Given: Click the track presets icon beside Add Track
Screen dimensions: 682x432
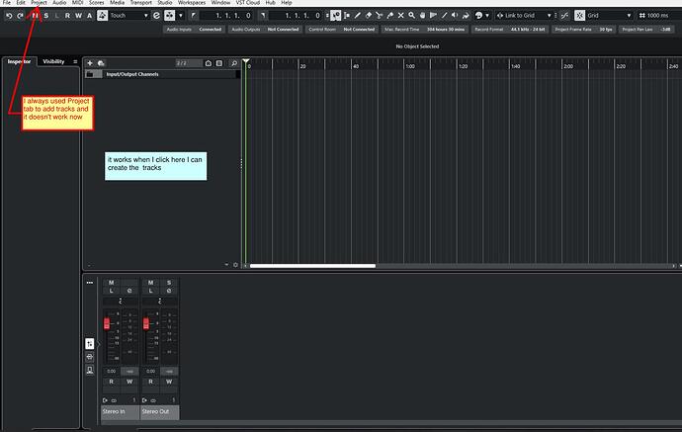Looking at the screenshot, I should coord(101,63).
